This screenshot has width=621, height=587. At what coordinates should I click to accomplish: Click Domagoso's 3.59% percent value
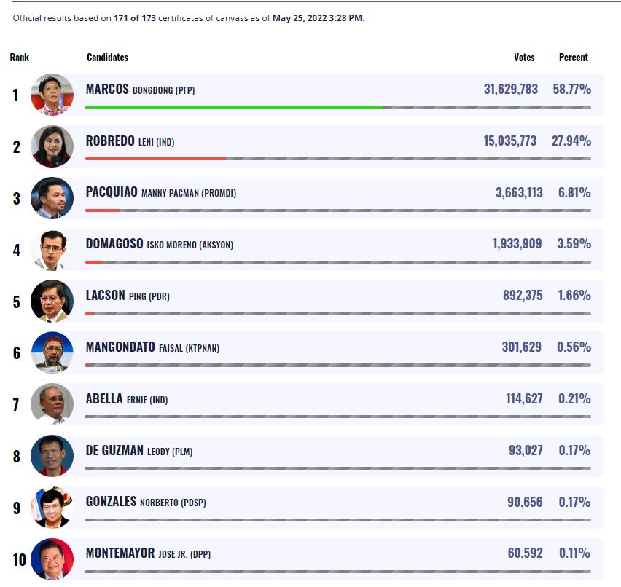click(x=574, y=244)
